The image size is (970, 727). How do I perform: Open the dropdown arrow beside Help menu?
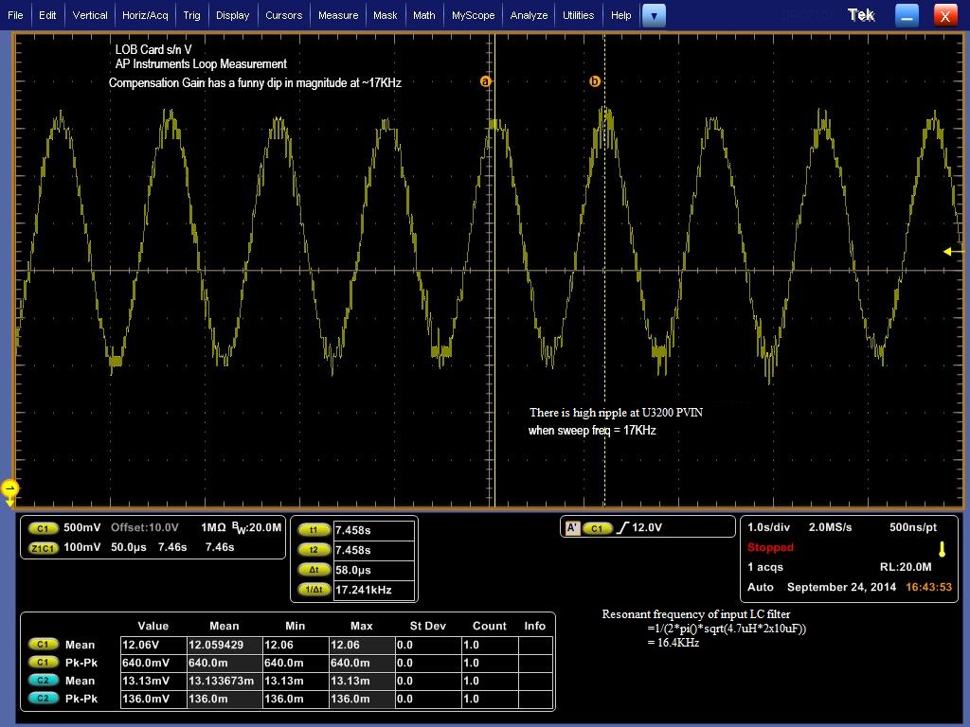point(655,14)
